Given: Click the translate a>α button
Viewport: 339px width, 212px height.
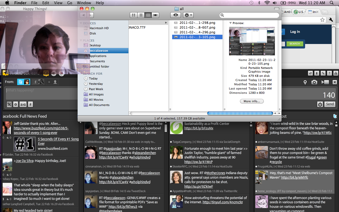Looking at the screenshot, I should pos(23,104).
